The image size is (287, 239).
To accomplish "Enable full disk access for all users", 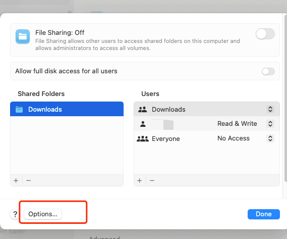I will coord(268,72).
